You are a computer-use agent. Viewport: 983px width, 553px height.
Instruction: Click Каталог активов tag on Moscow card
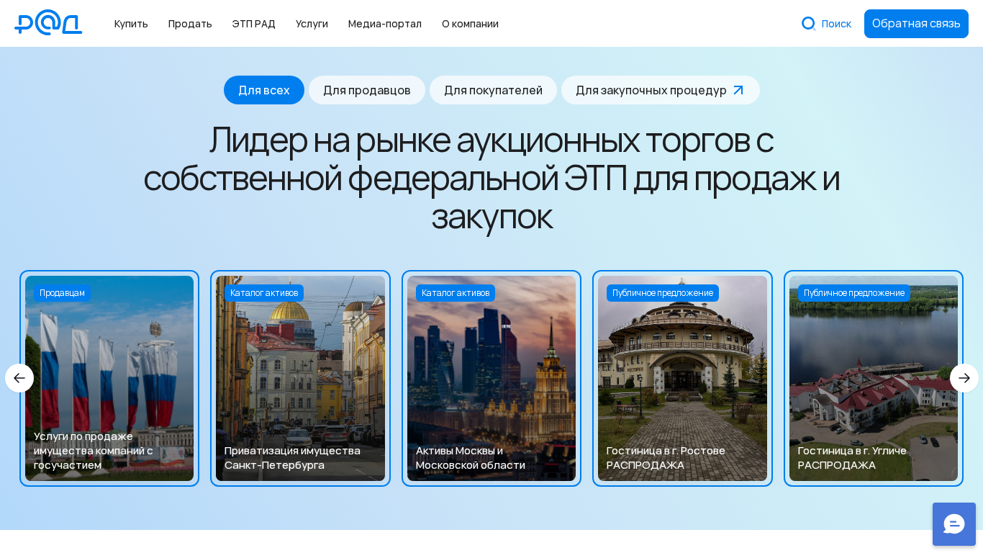(456, 293)
